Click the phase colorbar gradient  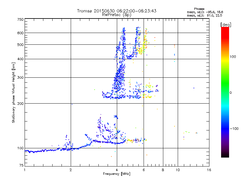[225, 92]
